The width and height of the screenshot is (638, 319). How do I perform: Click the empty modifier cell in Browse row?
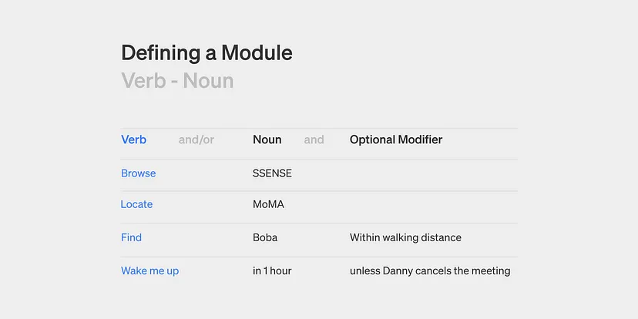[431, 174]
